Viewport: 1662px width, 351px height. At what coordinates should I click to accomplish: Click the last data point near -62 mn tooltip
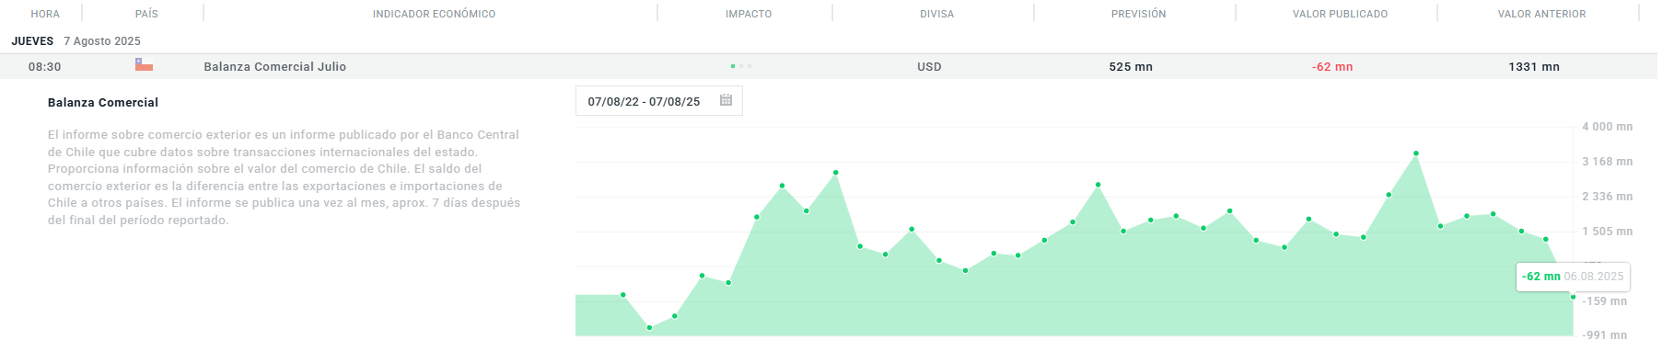click(x=1573, y=297)
